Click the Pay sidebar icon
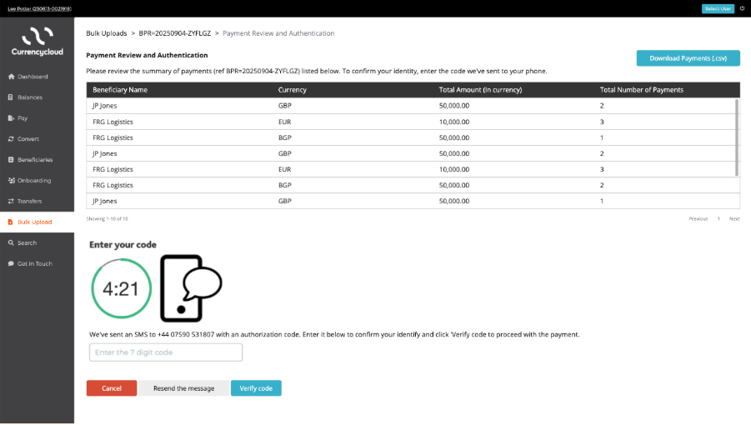The image size is (751, 425). pos(11,118)
